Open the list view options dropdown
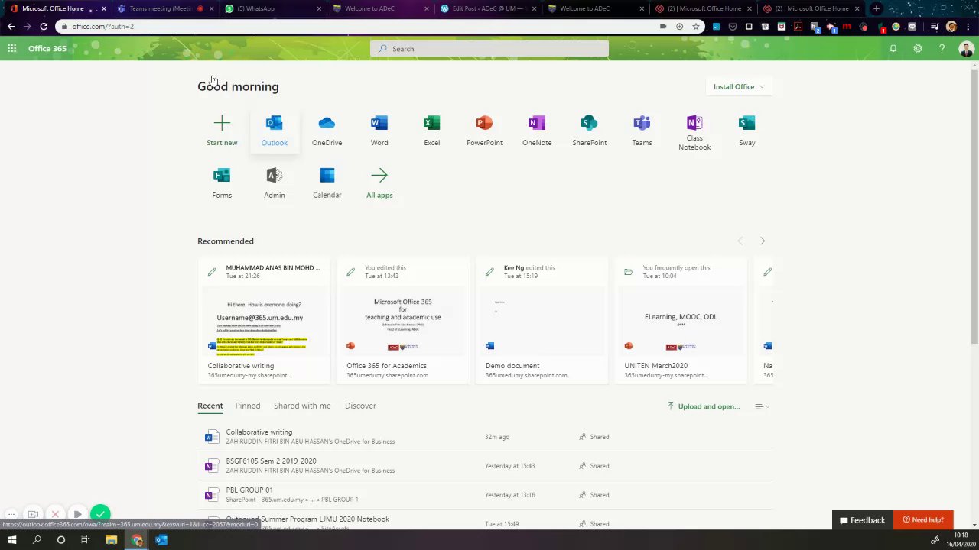 click(762, 406)
